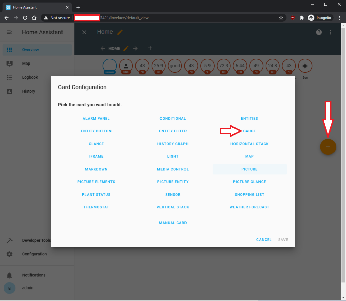Click the person UNK badge
This screenshot has width=346, height=301.
[x=126, y=66]
